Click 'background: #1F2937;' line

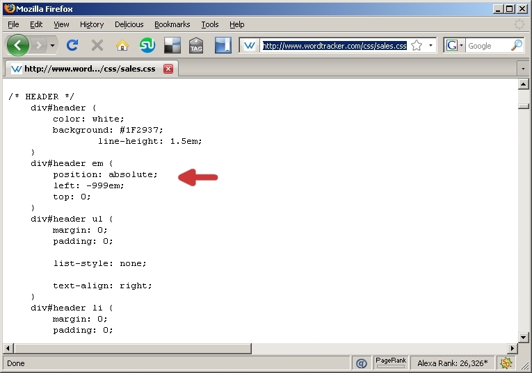108,130
